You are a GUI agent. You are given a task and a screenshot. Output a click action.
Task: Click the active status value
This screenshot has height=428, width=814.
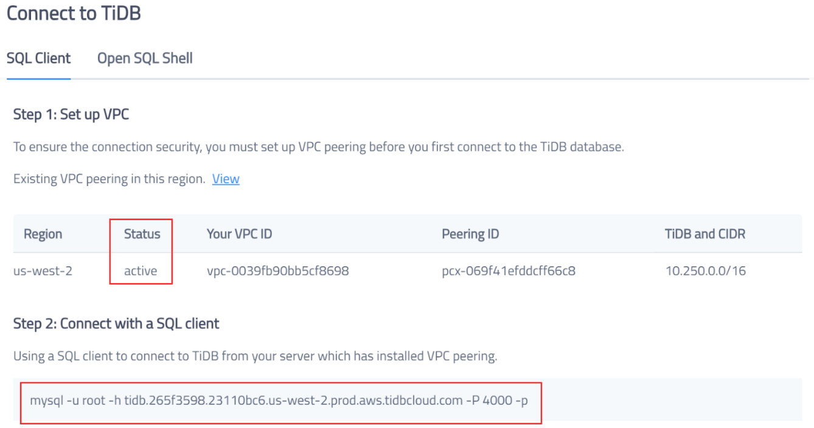click(141, 271)
